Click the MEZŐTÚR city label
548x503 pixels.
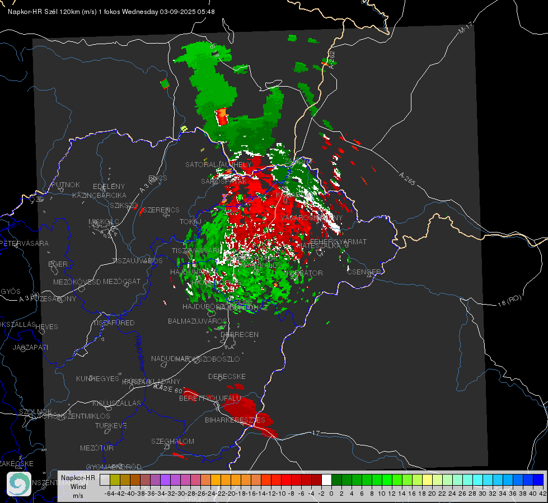point(96,448)
